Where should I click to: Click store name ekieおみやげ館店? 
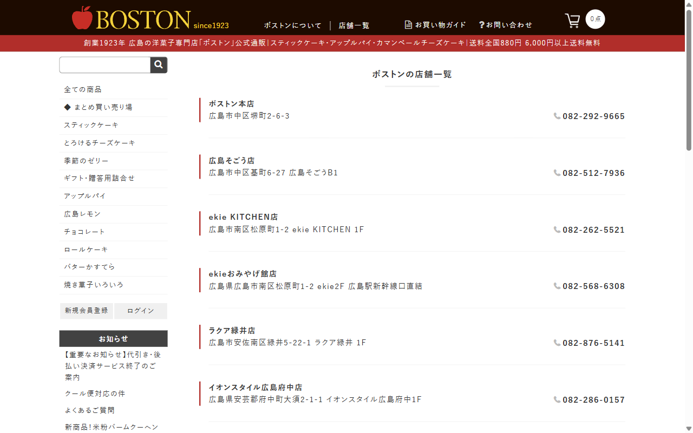pos(243,274)
